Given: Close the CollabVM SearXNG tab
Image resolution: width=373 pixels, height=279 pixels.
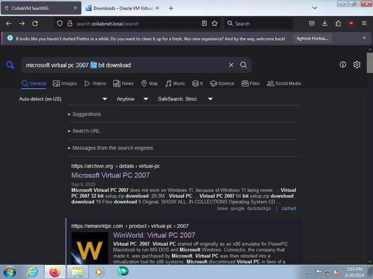Looking at the screenshot, I should 75,8.
